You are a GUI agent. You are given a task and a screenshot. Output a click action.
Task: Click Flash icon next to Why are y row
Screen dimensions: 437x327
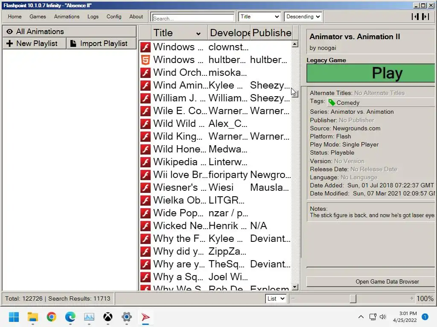(x=145, y=264)
